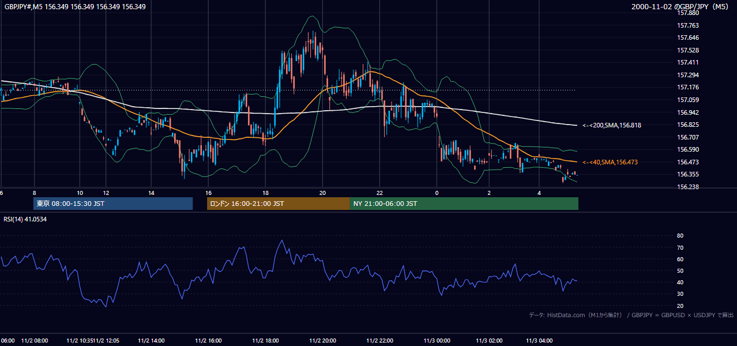The image size is (737, 346).
Task: Click the RSI 20 level label
Action: click(x=680, y=306)
